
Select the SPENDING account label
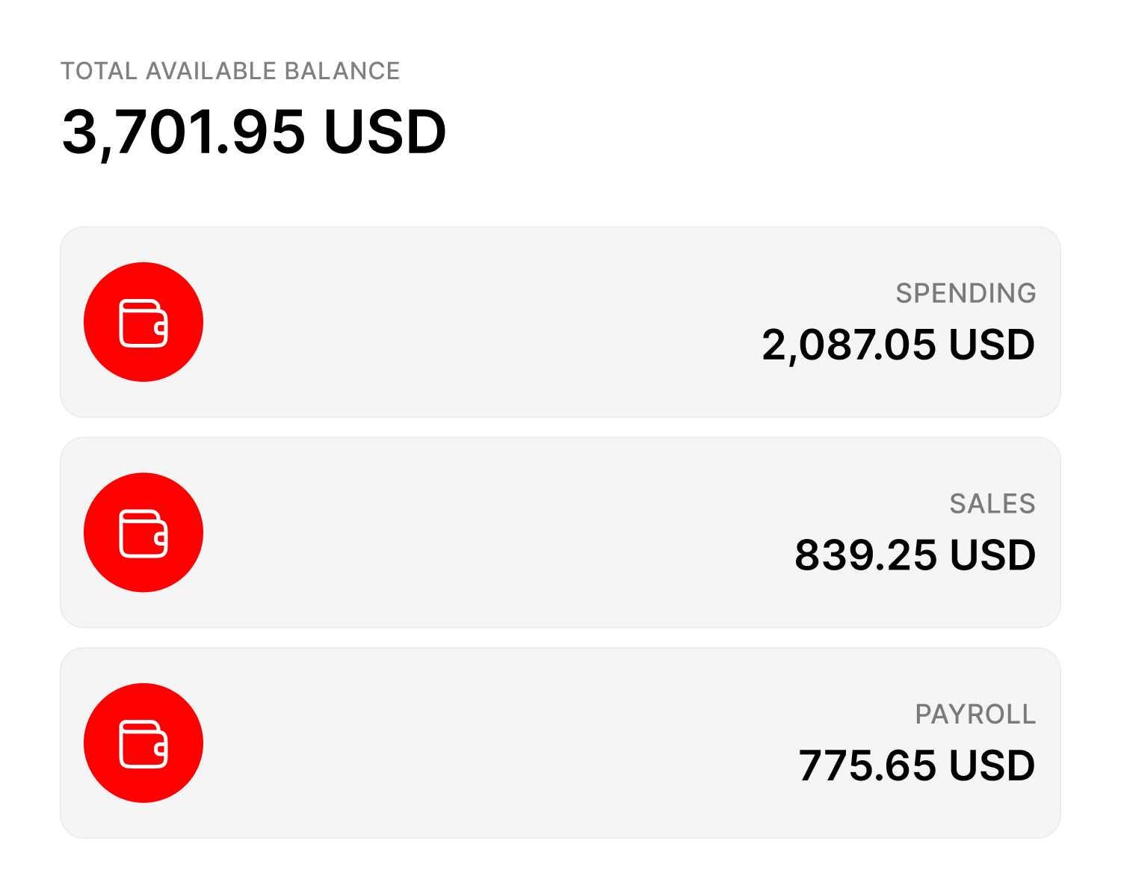[966, 294]
